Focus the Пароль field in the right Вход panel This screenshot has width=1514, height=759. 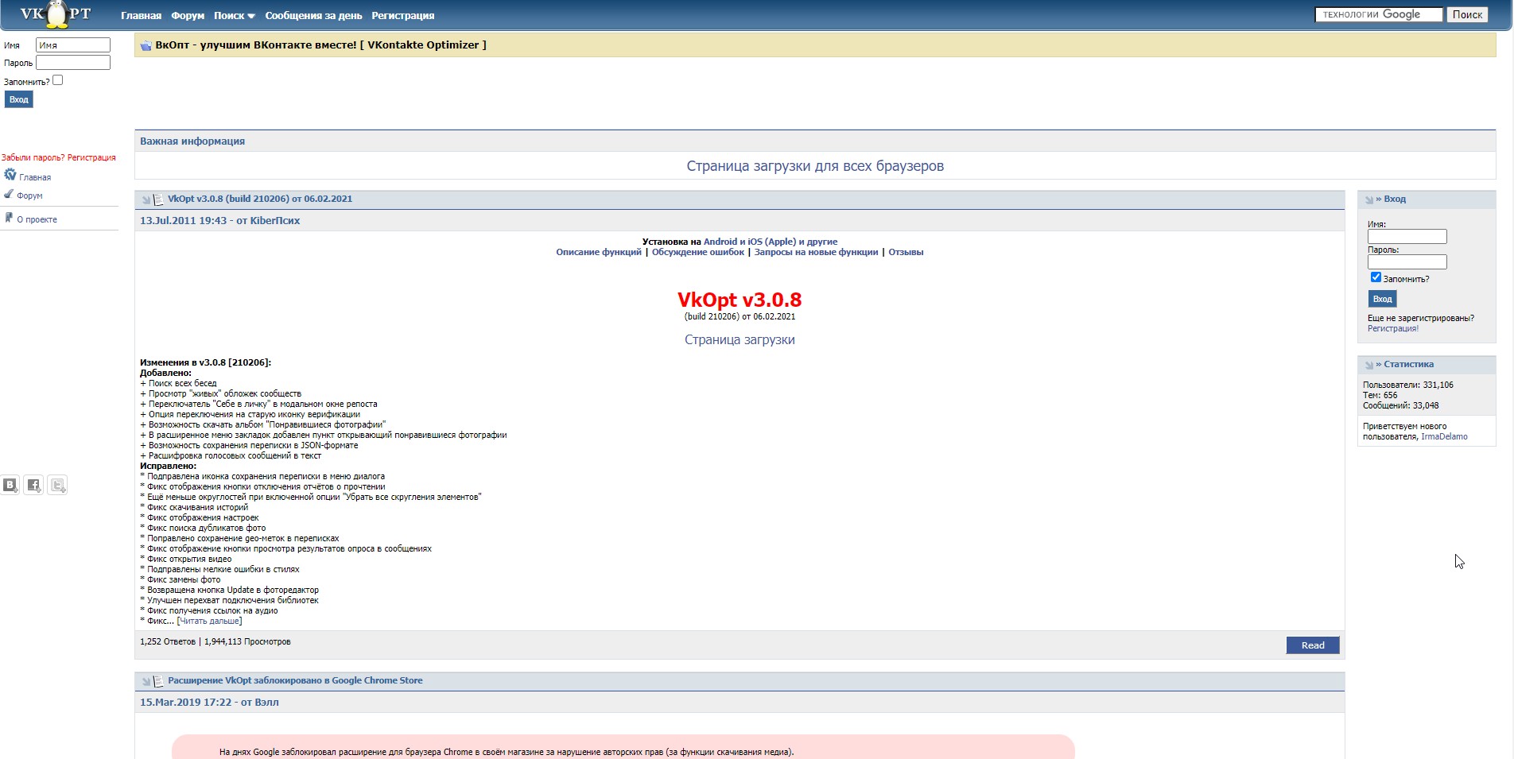[x=1407, y=262]
